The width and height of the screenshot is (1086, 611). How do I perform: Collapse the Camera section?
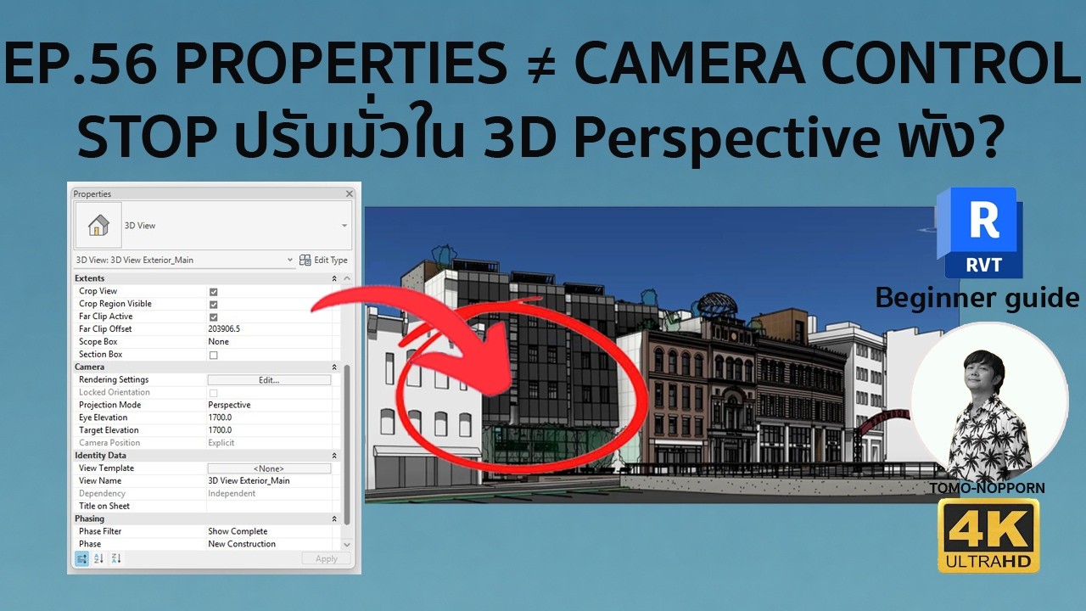point(334,367)
